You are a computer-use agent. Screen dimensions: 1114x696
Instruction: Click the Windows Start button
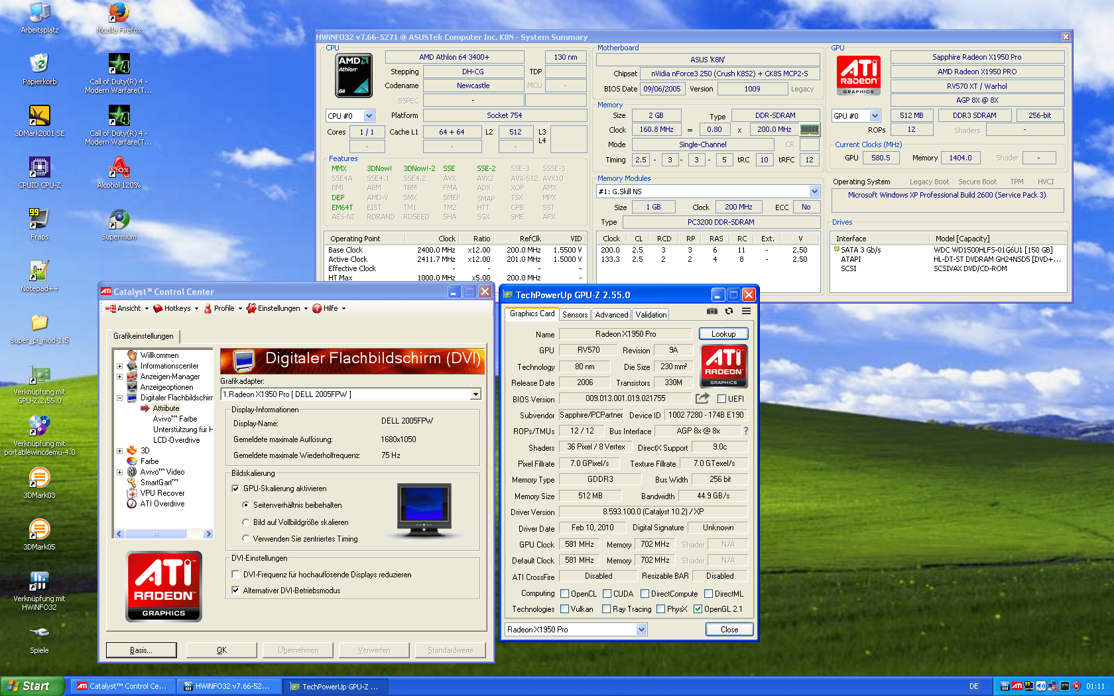[x=32, y=686]
